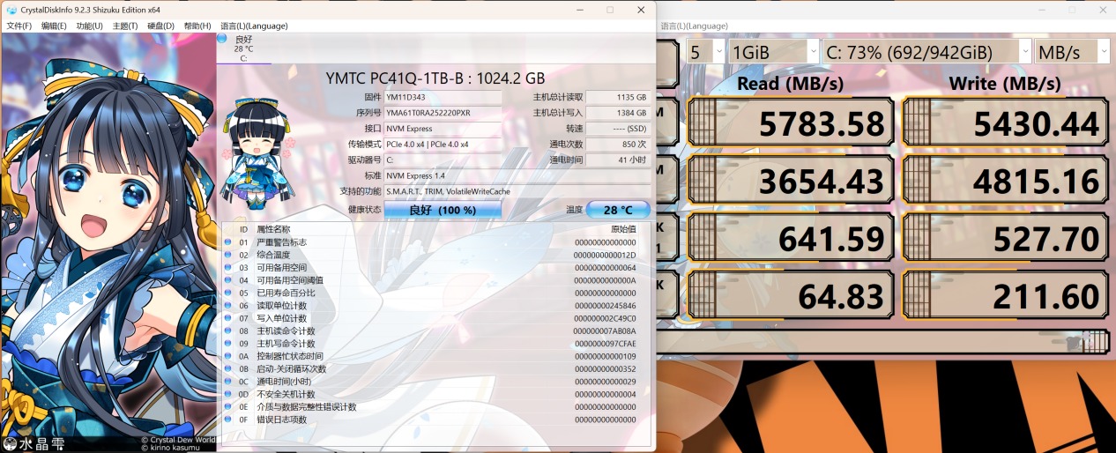Viewport: 1116px width, 453px height.
Task: Click the ID column header
Action: pos(243,229)
